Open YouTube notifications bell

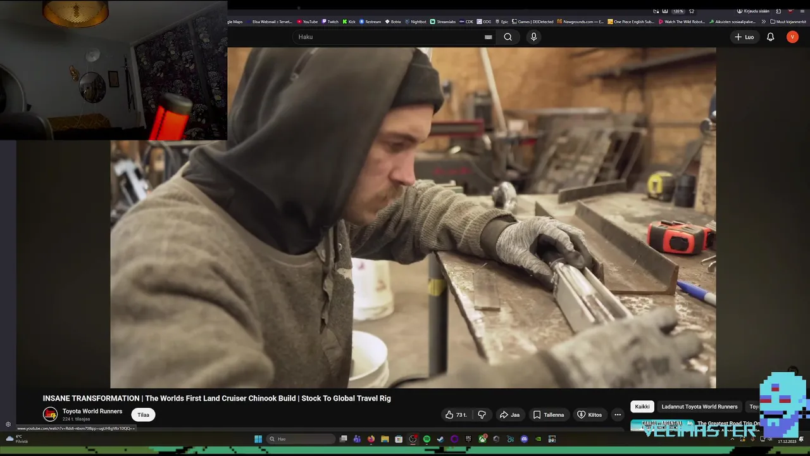770,37
